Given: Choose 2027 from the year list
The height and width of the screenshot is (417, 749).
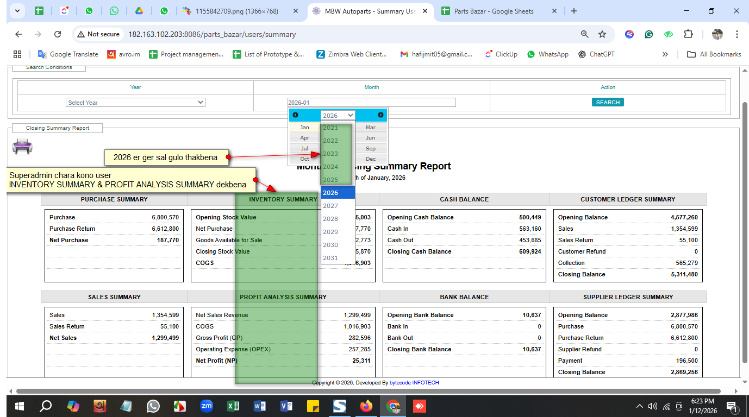Looking at the screenshot, I should (x=330, y=206).
